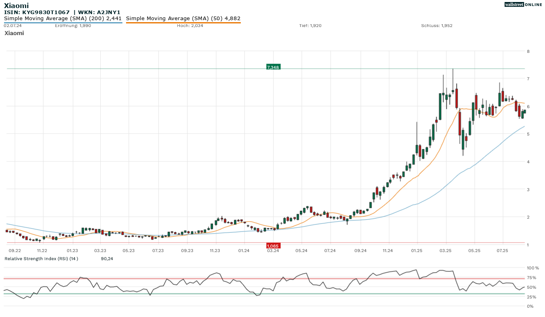Open the wallstreet ONLINE logo

tap(523, 4)
